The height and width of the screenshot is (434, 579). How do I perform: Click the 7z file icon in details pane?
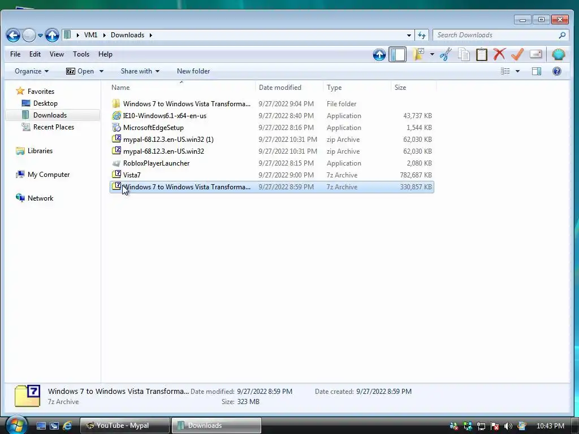(x=27, y=396)
